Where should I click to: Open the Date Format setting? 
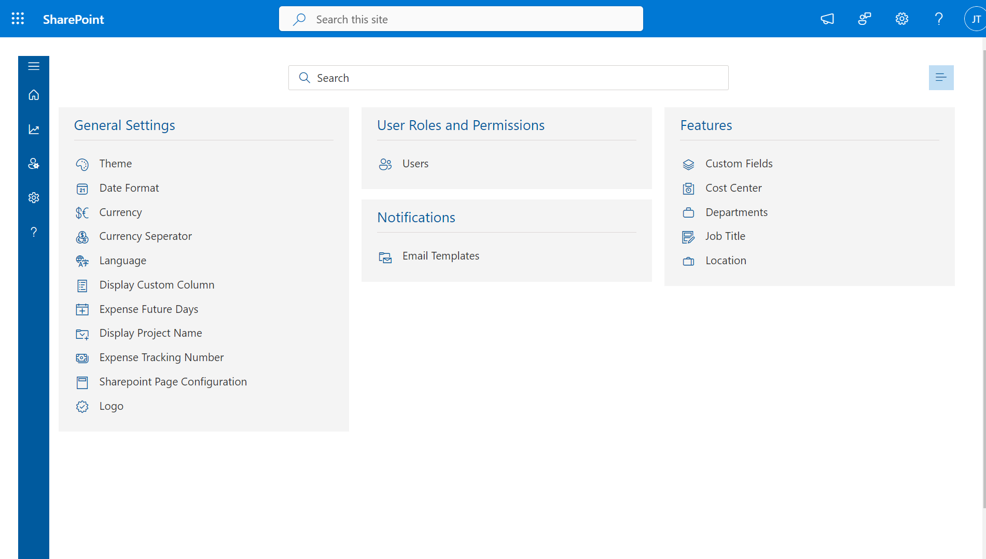[x=129, y=188]
